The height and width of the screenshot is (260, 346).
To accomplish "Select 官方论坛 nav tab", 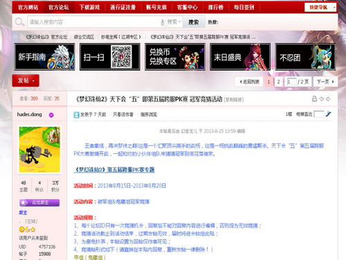I will [x=59, y=8].
